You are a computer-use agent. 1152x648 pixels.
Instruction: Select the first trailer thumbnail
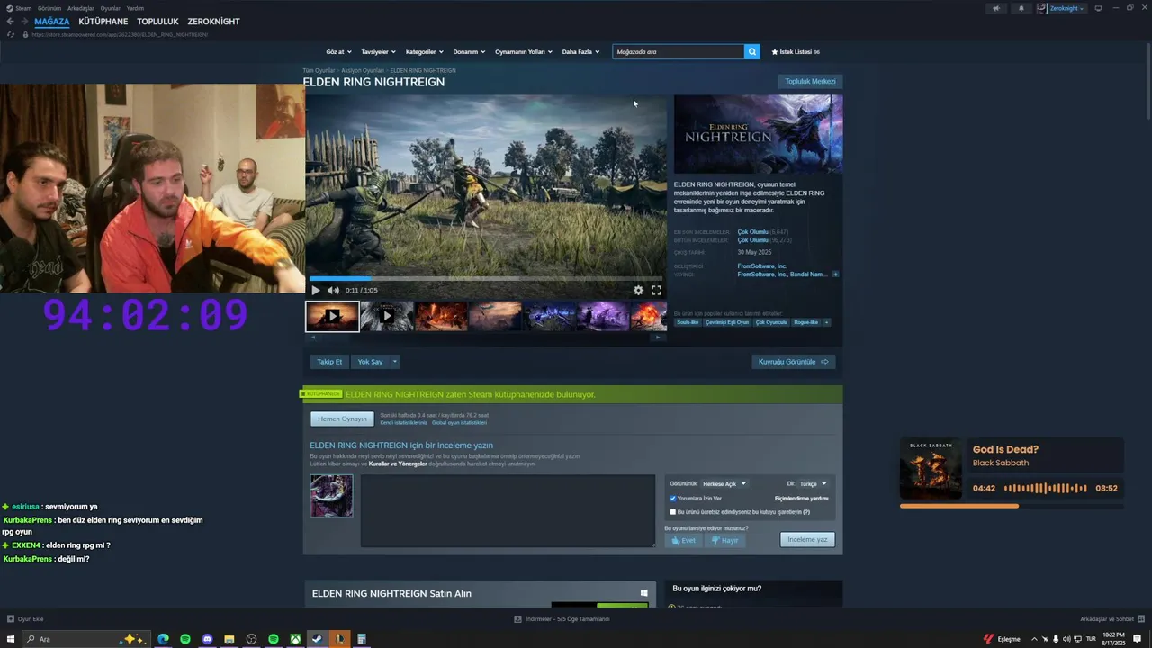332,316
